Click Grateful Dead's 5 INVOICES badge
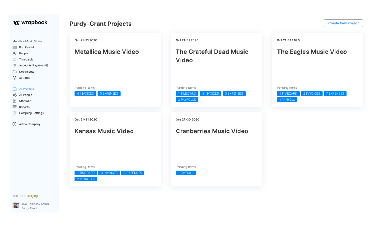The height and width of the screenshot is (227, 382). pyautogui.click(x=210, y=93)
